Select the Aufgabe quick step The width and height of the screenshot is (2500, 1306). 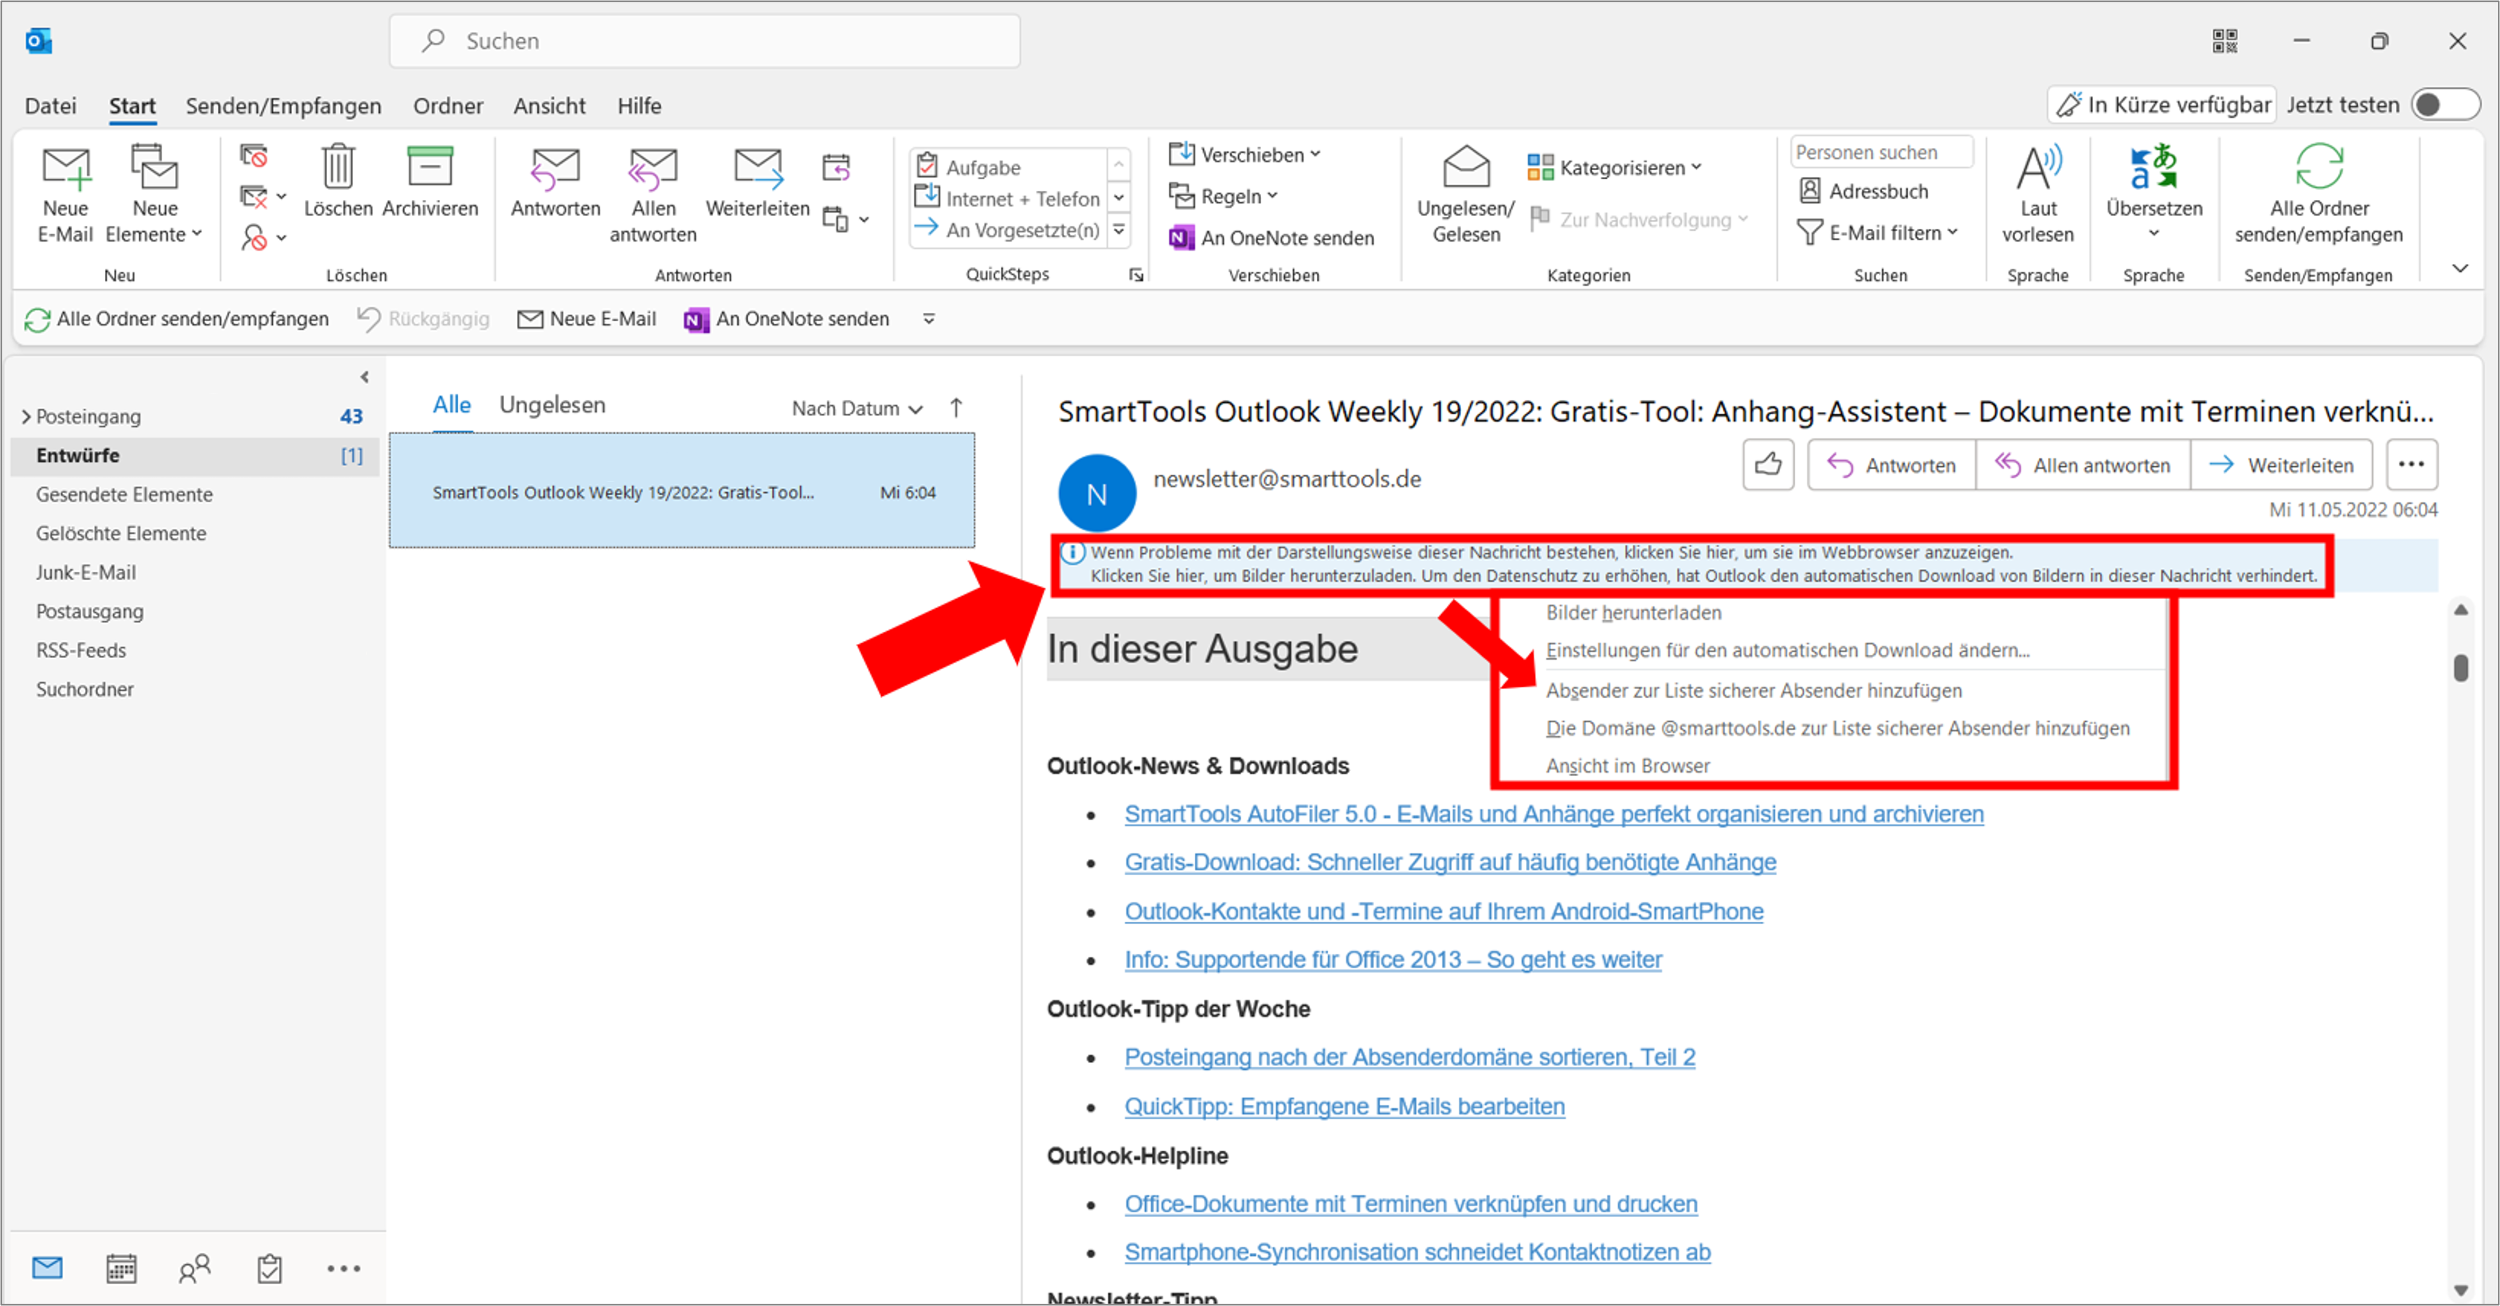point(1009,167)
